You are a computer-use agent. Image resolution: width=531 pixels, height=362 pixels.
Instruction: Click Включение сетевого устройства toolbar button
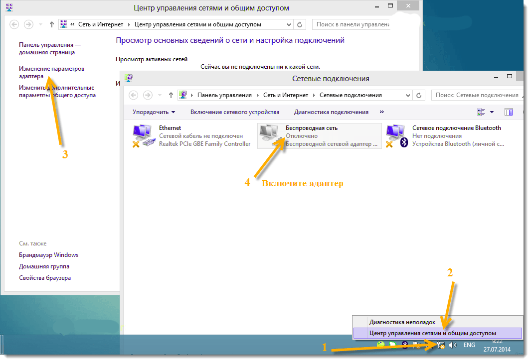click(x=234, y=112)
